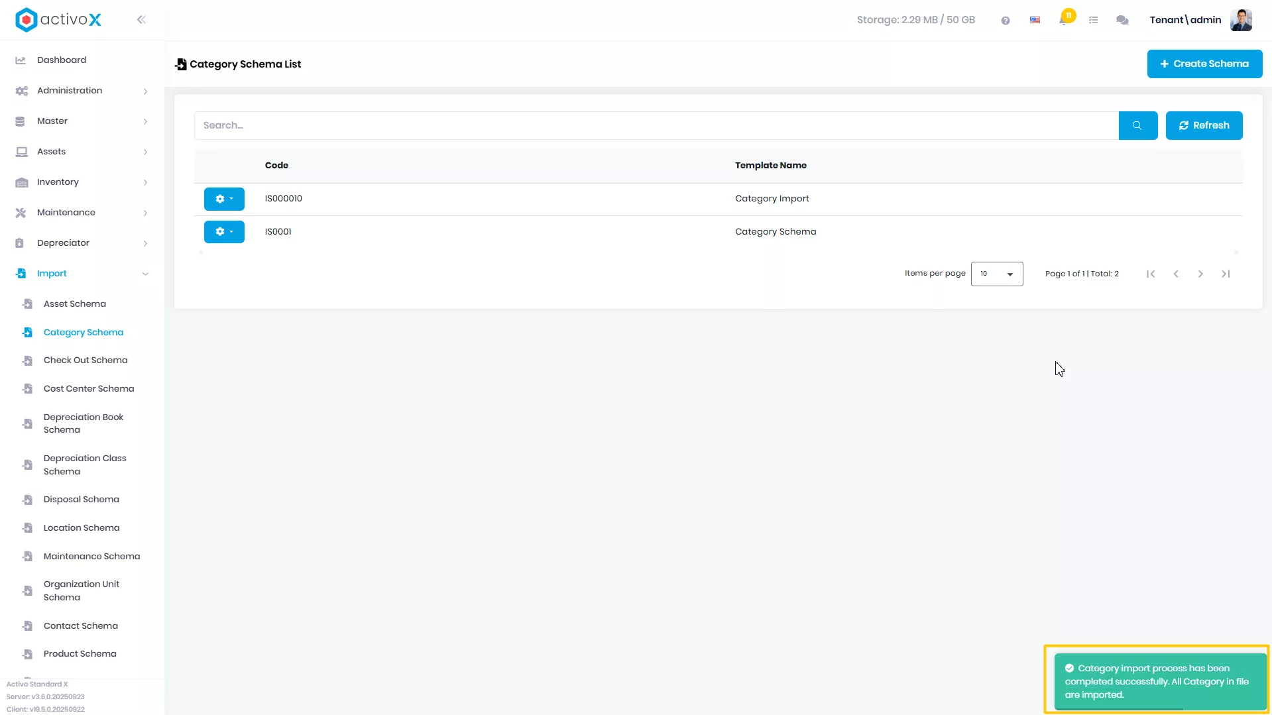Open Depreciation Book Schema page
This screenshot has height=715, width=1272.
point(82,423)
